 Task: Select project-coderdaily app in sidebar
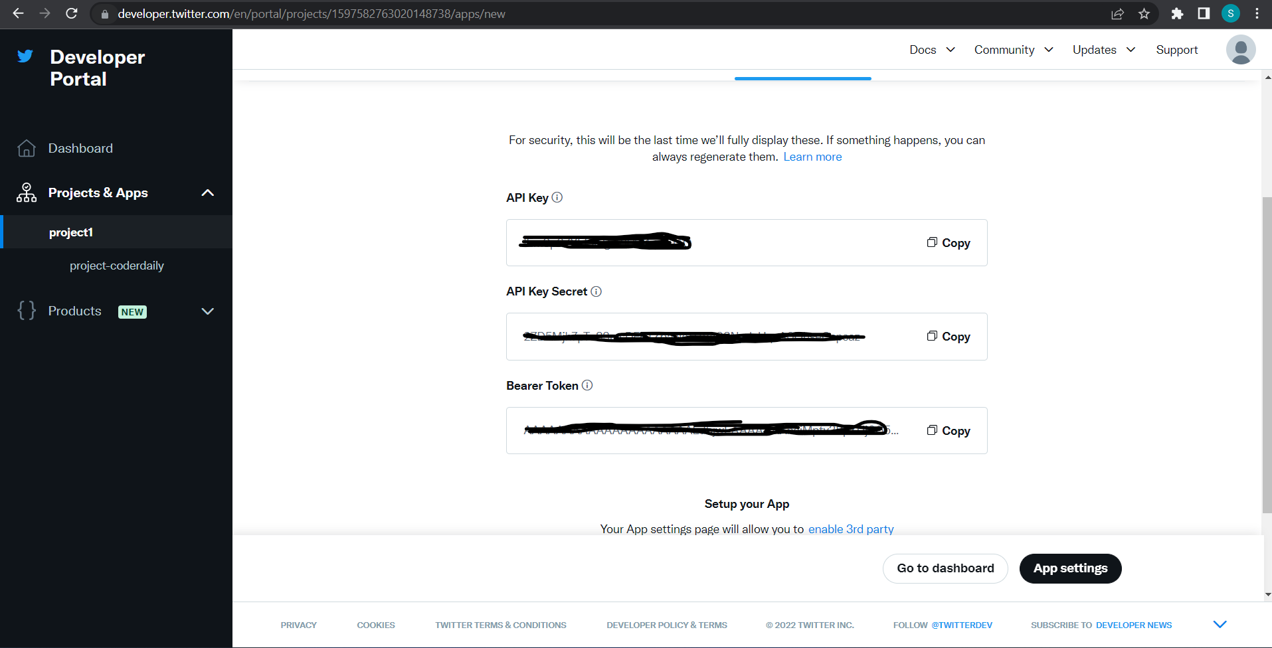117,266
